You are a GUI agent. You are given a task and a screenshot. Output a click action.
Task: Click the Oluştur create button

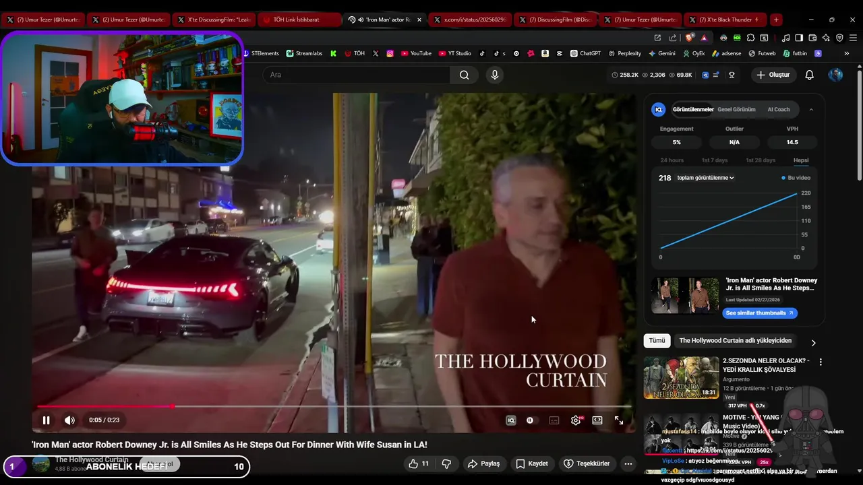click(773, 75)
